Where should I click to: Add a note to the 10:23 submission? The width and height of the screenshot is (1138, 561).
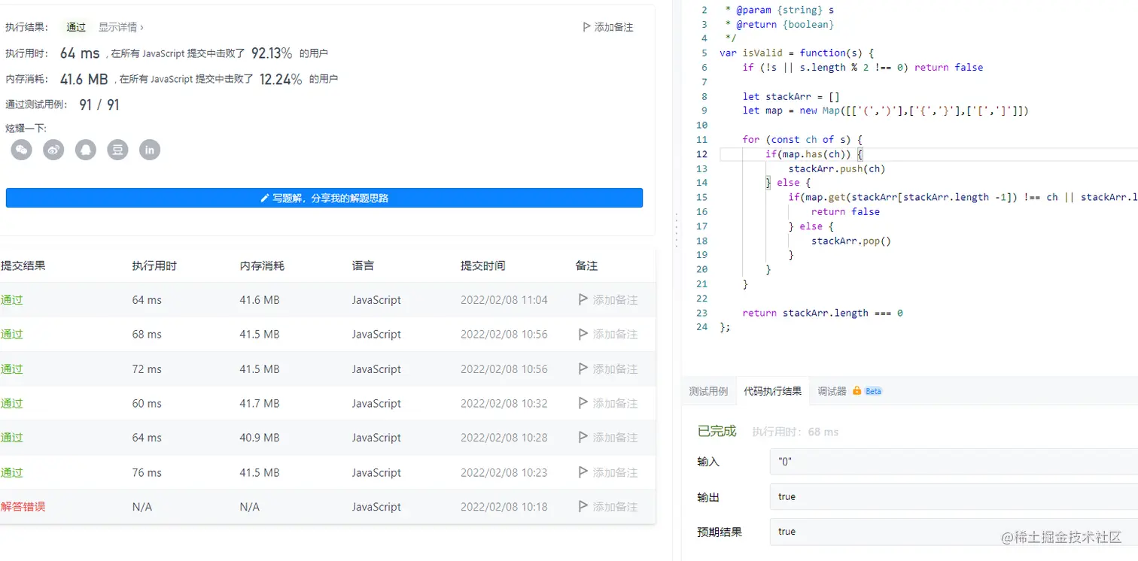(608, 473)
